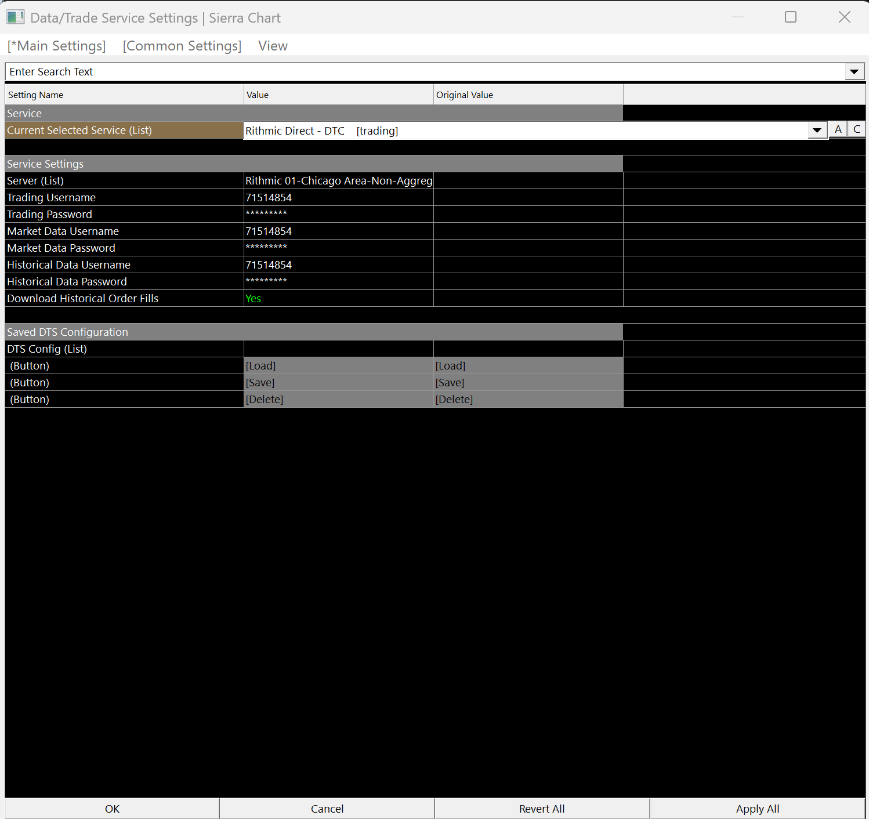The image size is (869, 819).
Task: Confirm settings with the OK button
Action: pyautogui.click(x=112, y=809)
